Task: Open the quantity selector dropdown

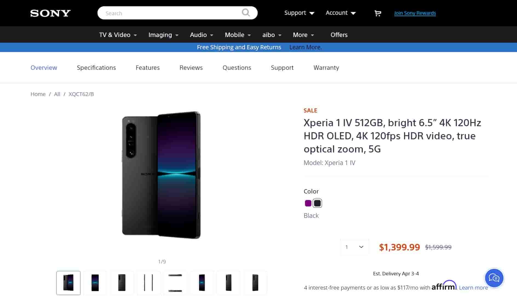Action: (x=354, y=247)
